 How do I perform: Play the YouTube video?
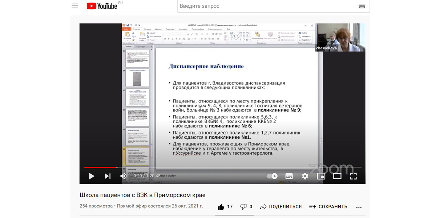[92, 176]
